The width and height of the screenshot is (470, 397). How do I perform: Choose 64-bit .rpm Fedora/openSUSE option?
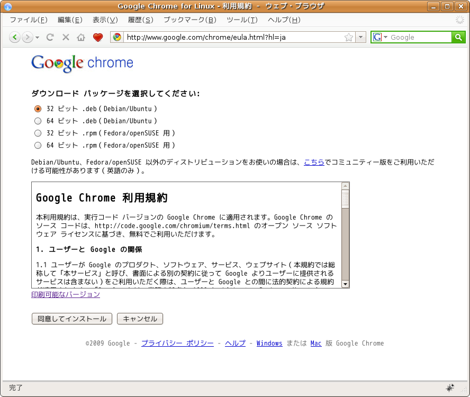(38, 145)
